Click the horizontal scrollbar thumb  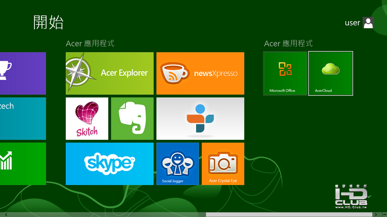pos(289,215)
